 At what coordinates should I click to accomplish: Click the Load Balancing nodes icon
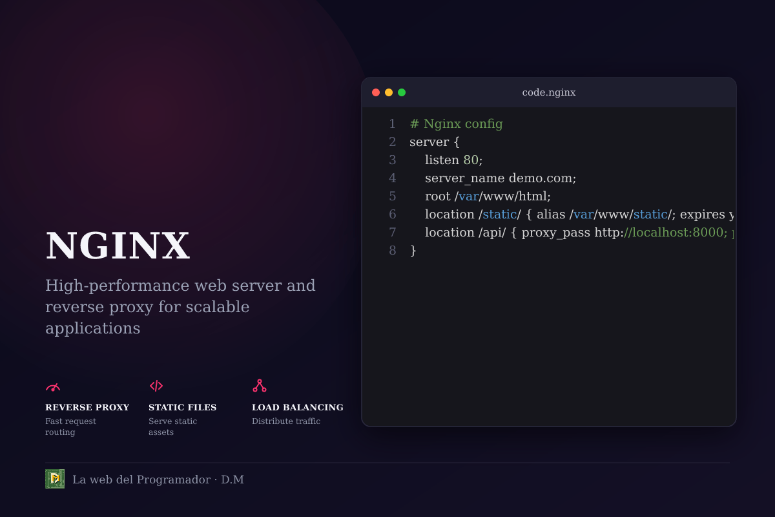(x=260, y=386)
